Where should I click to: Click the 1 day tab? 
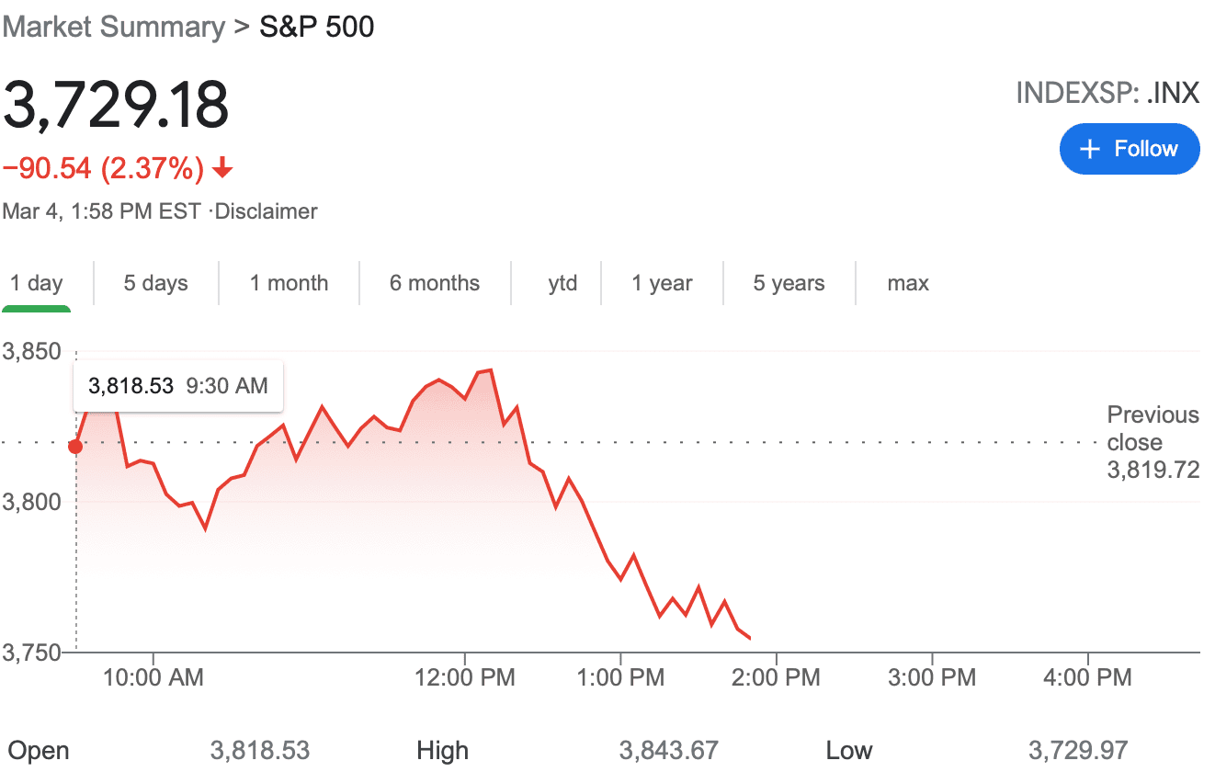pos(37,283)
